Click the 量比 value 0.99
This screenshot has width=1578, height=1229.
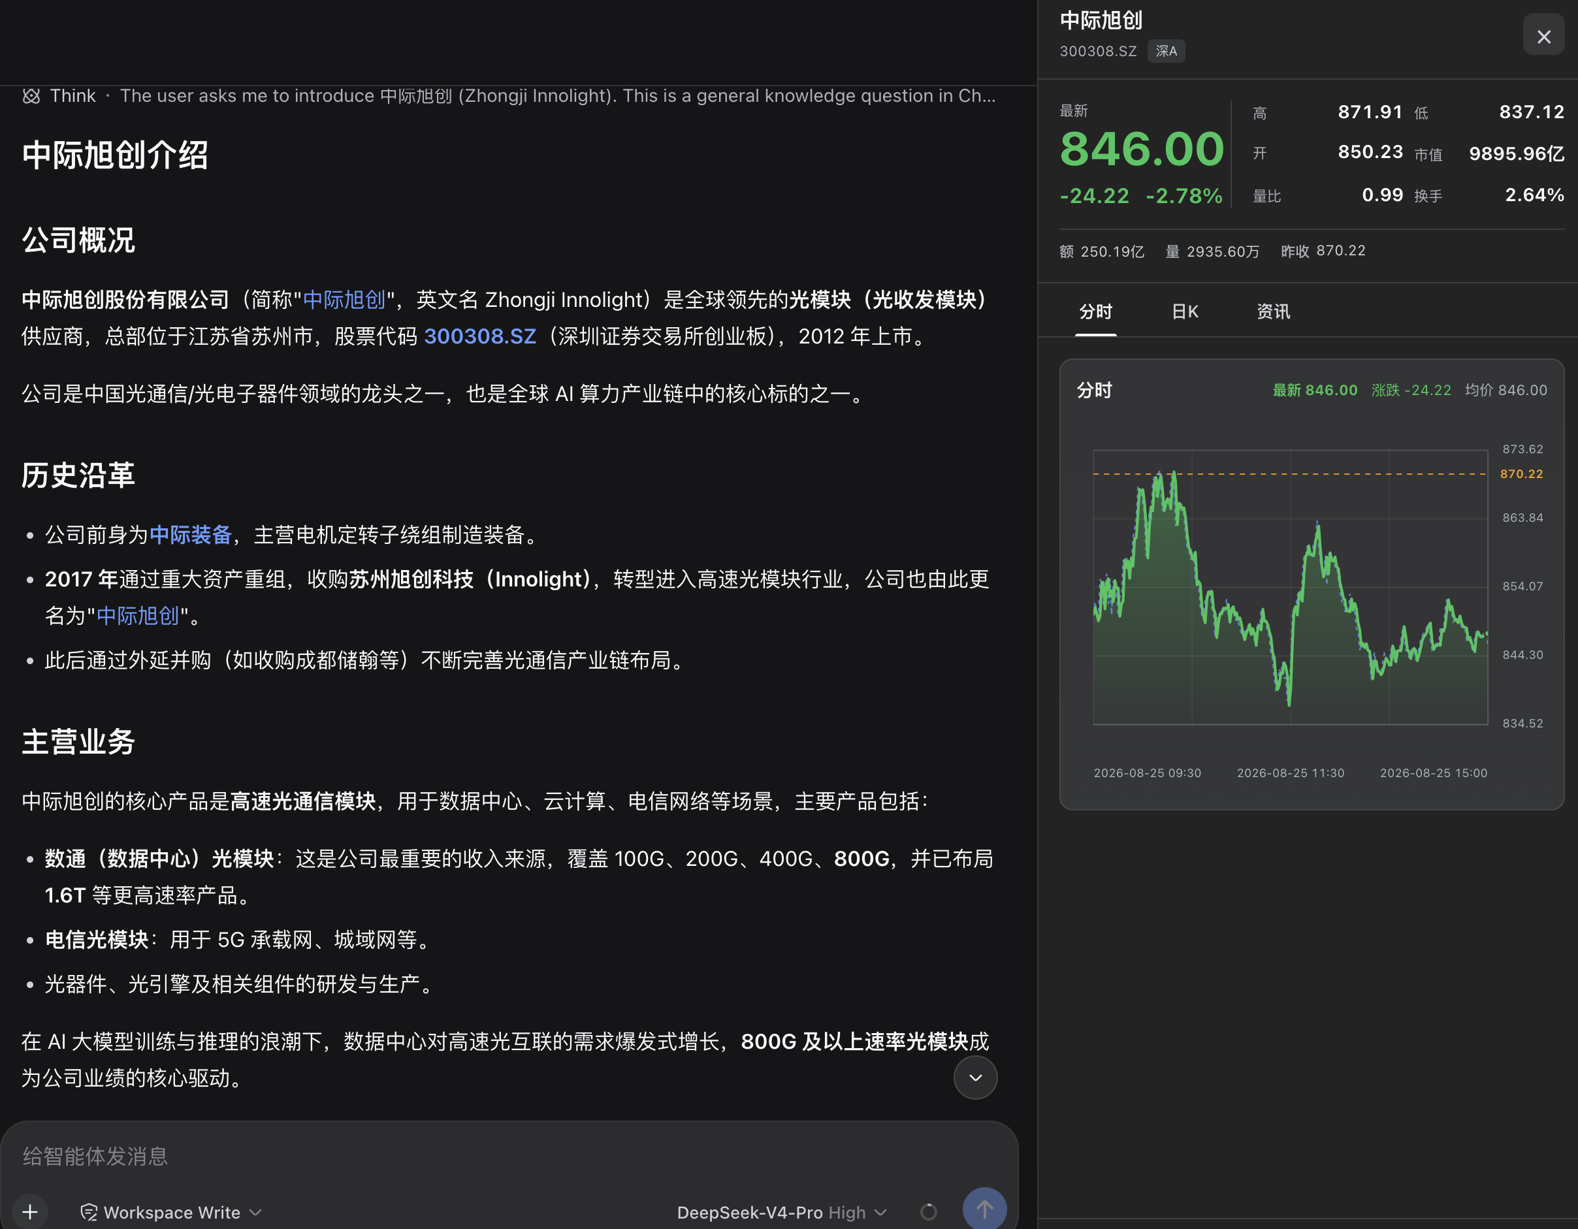[x=1382, y=195]
